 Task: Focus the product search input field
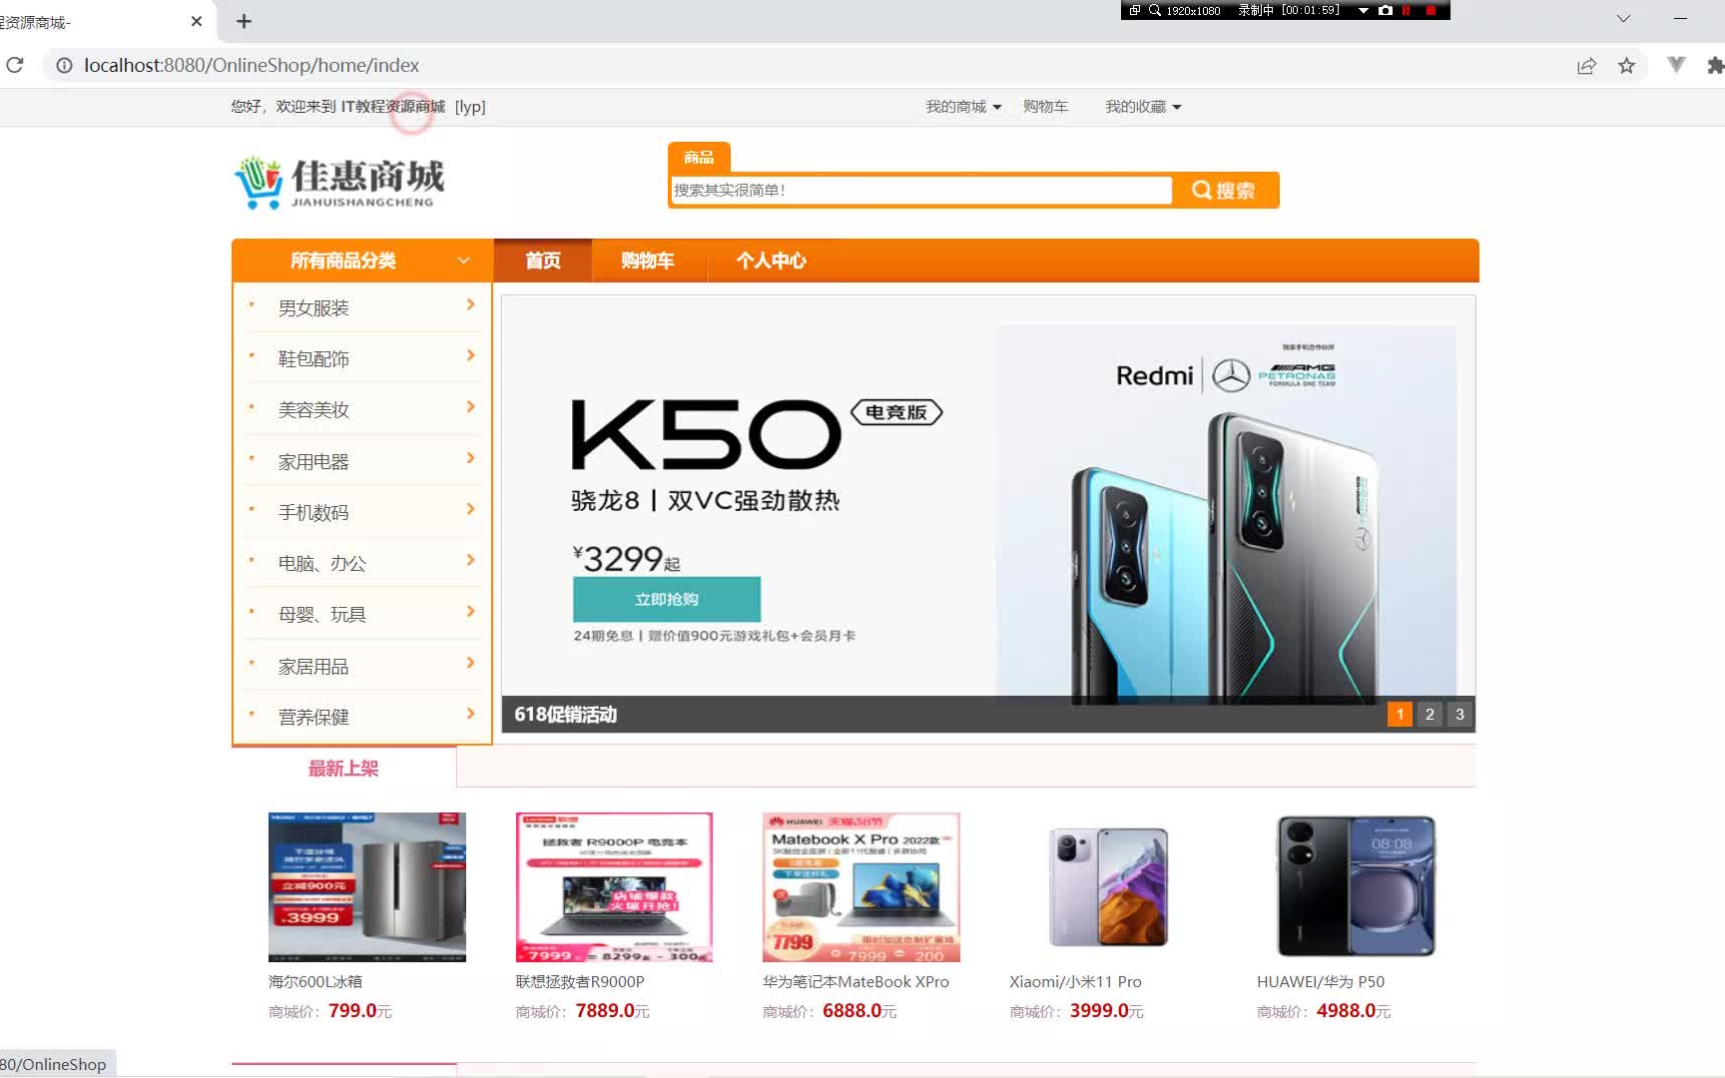tap(921, 191)
